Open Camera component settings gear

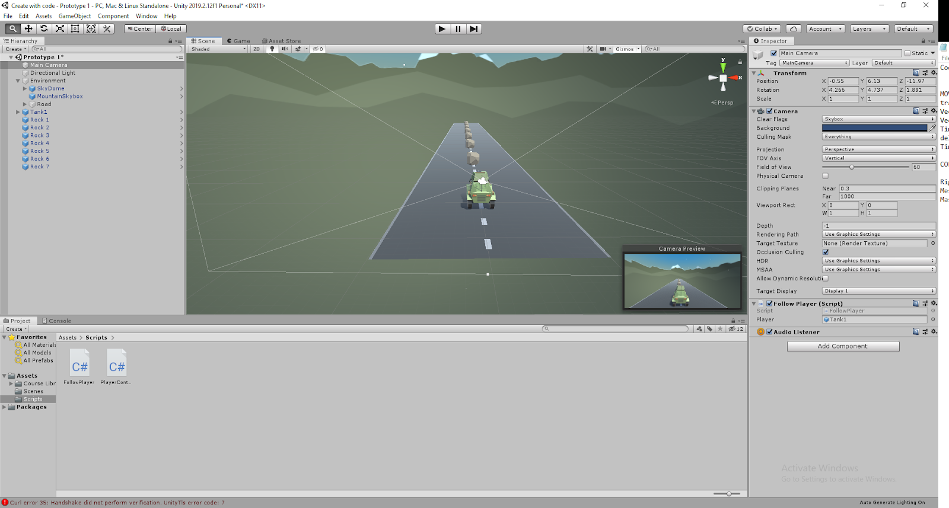click(x=934, y=111)
